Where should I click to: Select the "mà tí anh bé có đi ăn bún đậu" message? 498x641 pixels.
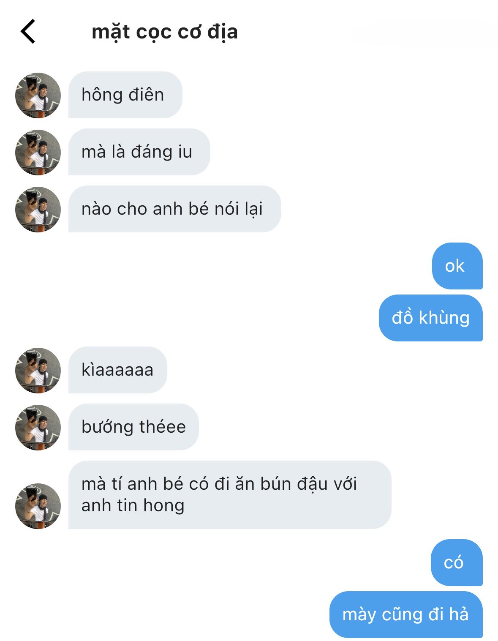click(x=230, y=495)
